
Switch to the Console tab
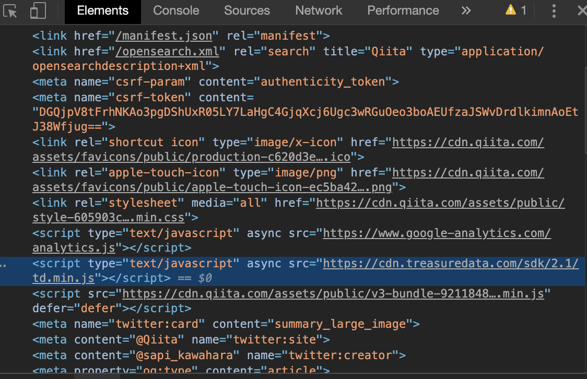(176, 10)
